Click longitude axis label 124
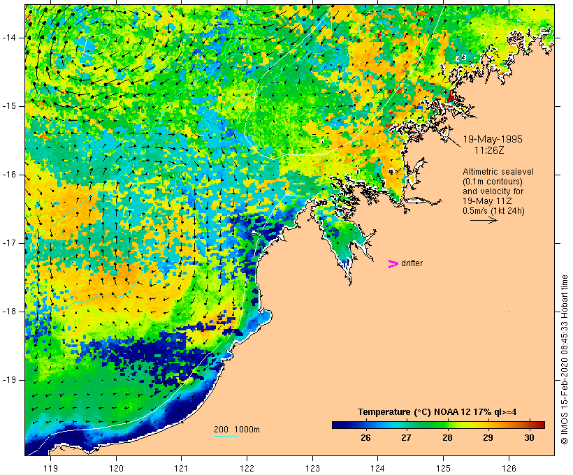The width and height of the screenshot is (573, 475). pos(377,468)
